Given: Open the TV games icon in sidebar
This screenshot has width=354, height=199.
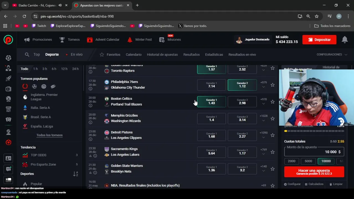Looking at the screenshot, I should pos(8,89).
